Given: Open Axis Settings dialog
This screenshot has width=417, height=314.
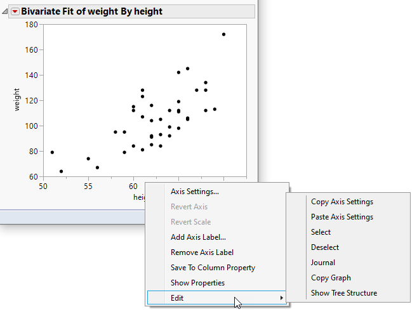Looking at the screenshot, I should pos(195,192).
